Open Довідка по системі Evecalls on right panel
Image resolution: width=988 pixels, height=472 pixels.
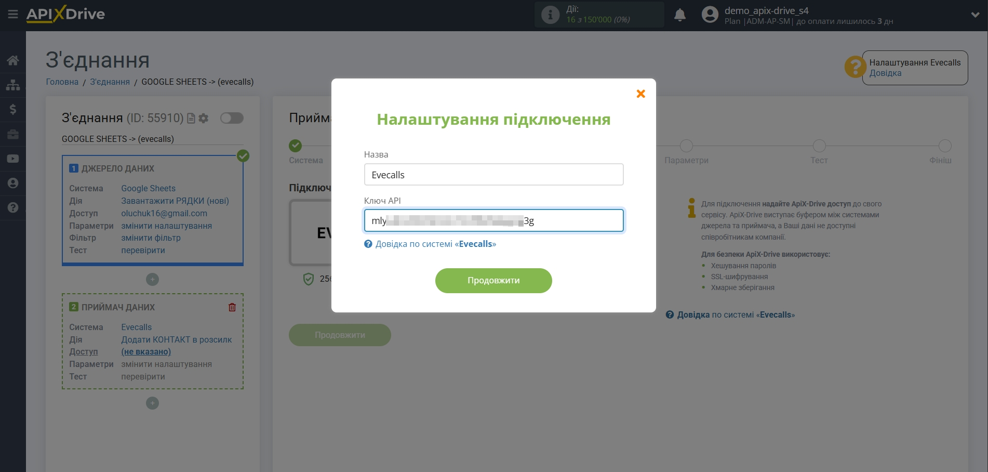(x=736, y=314)
